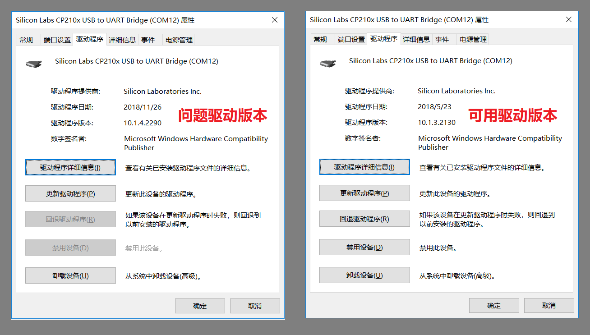Click the device icon in the right window

pos(328,63)
